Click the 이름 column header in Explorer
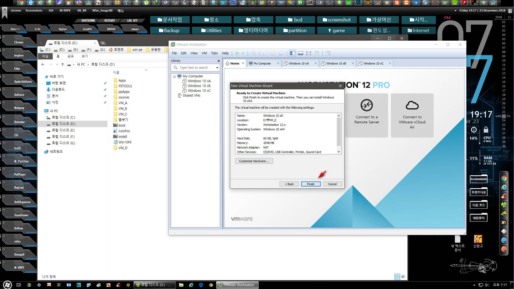This screenshot has height=289, width=514. pos(116,73)
